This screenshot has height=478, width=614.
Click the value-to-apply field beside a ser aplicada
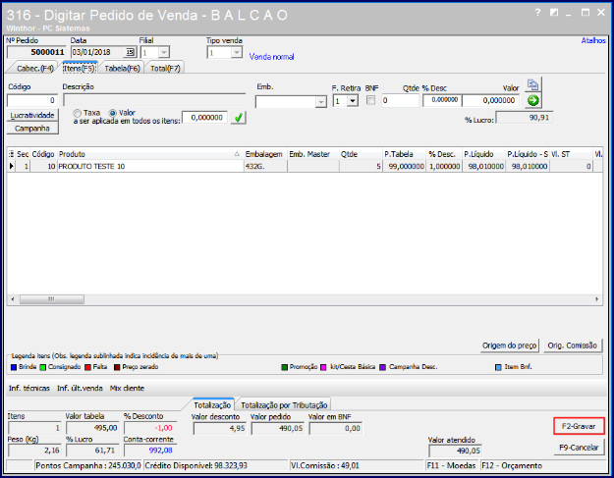204,118
